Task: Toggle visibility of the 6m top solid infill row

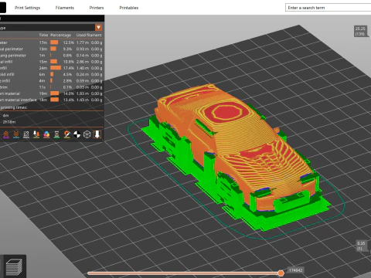Action: [x=51, y=74]
